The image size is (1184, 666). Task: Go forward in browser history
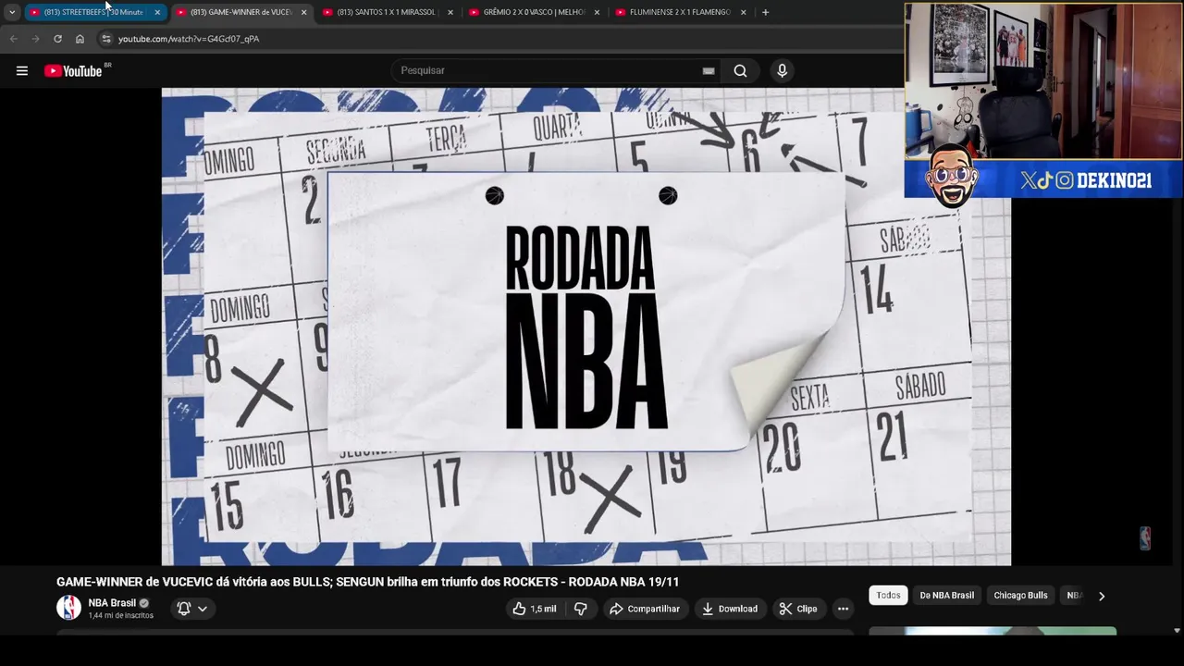(x=35, y=39)
